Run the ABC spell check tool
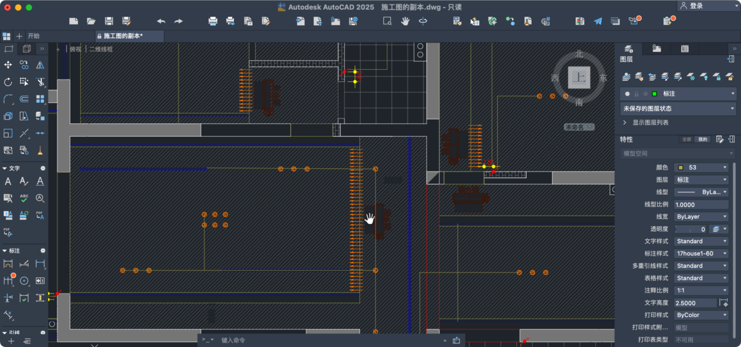This screenshot has width=741, height=347. 24,198
